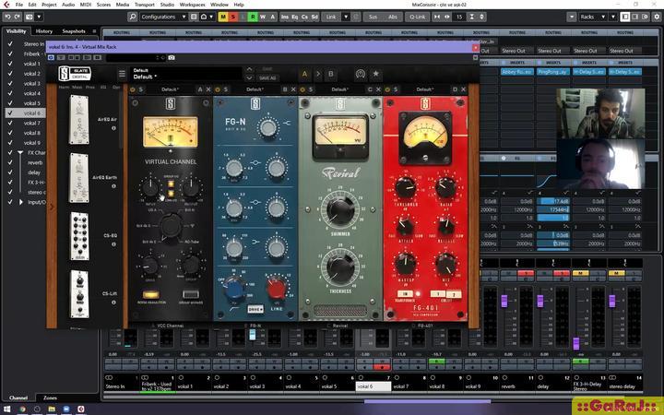Click the Q-Link button

[417, 17]
